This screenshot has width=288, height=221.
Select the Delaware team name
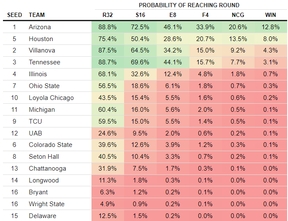pyautogui.click(x=42, y=216)
